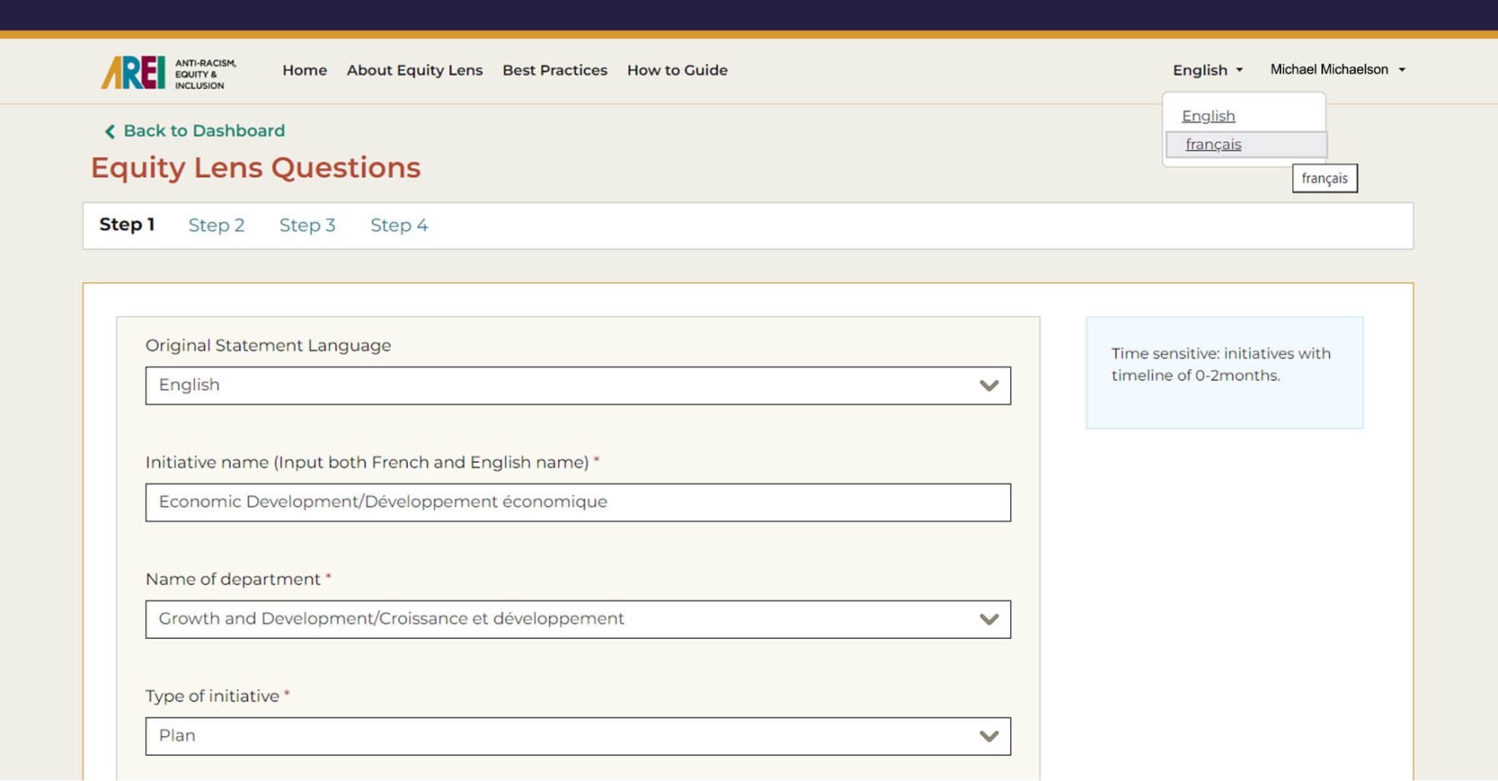1498x781 pixels.
Task: Open the English language dropdown in header
Action: pyautogui.click(x=1207, y=70)
